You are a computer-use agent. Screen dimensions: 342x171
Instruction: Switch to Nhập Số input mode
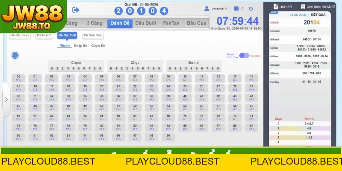80,46
